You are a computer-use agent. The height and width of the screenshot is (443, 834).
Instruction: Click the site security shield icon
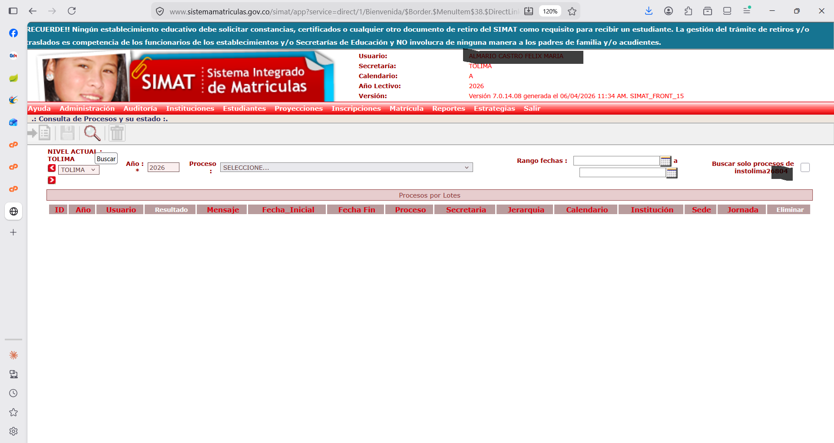160,11
